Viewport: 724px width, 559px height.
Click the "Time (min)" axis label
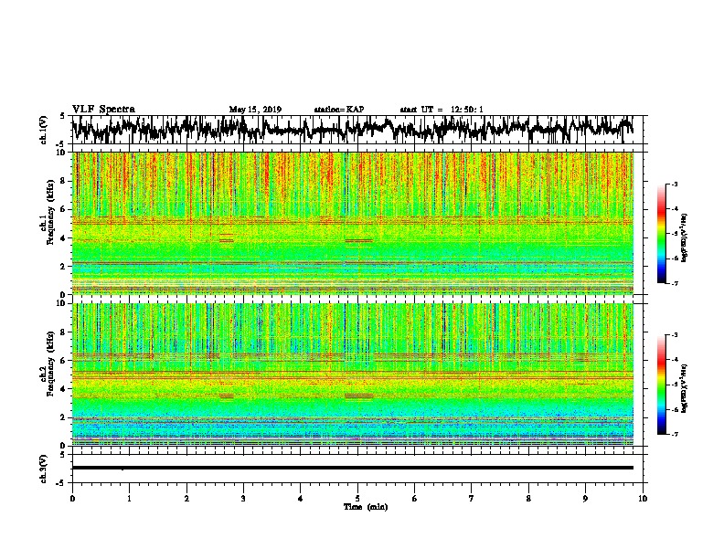tap(366, 507)
